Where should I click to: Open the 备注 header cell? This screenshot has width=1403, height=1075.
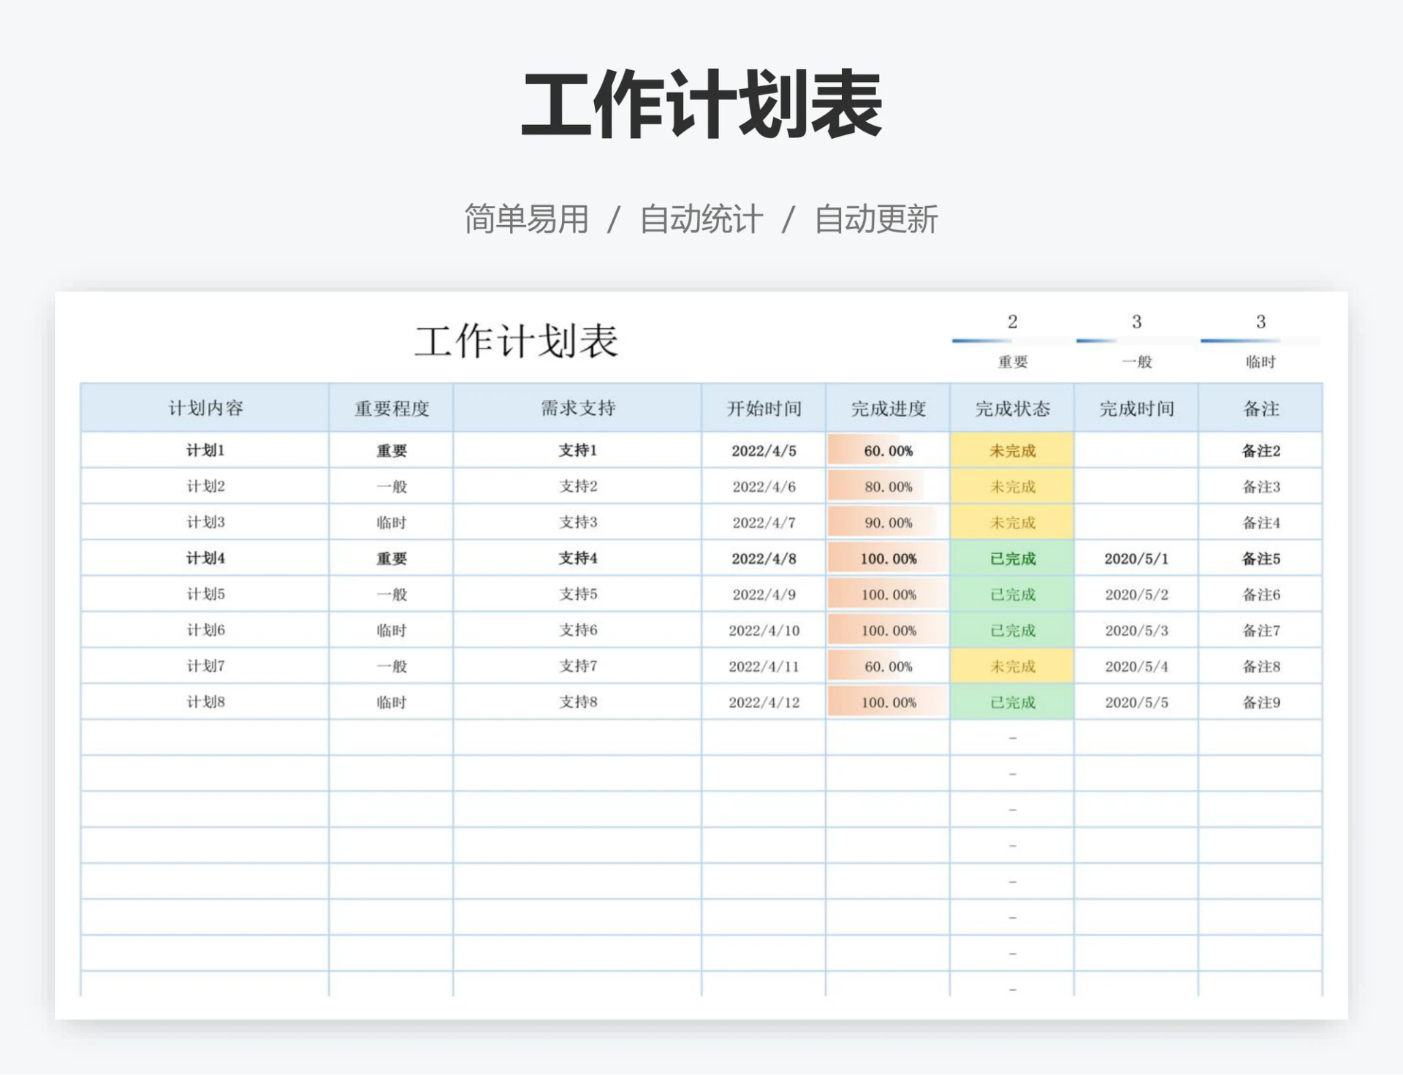pos(1261,408)
